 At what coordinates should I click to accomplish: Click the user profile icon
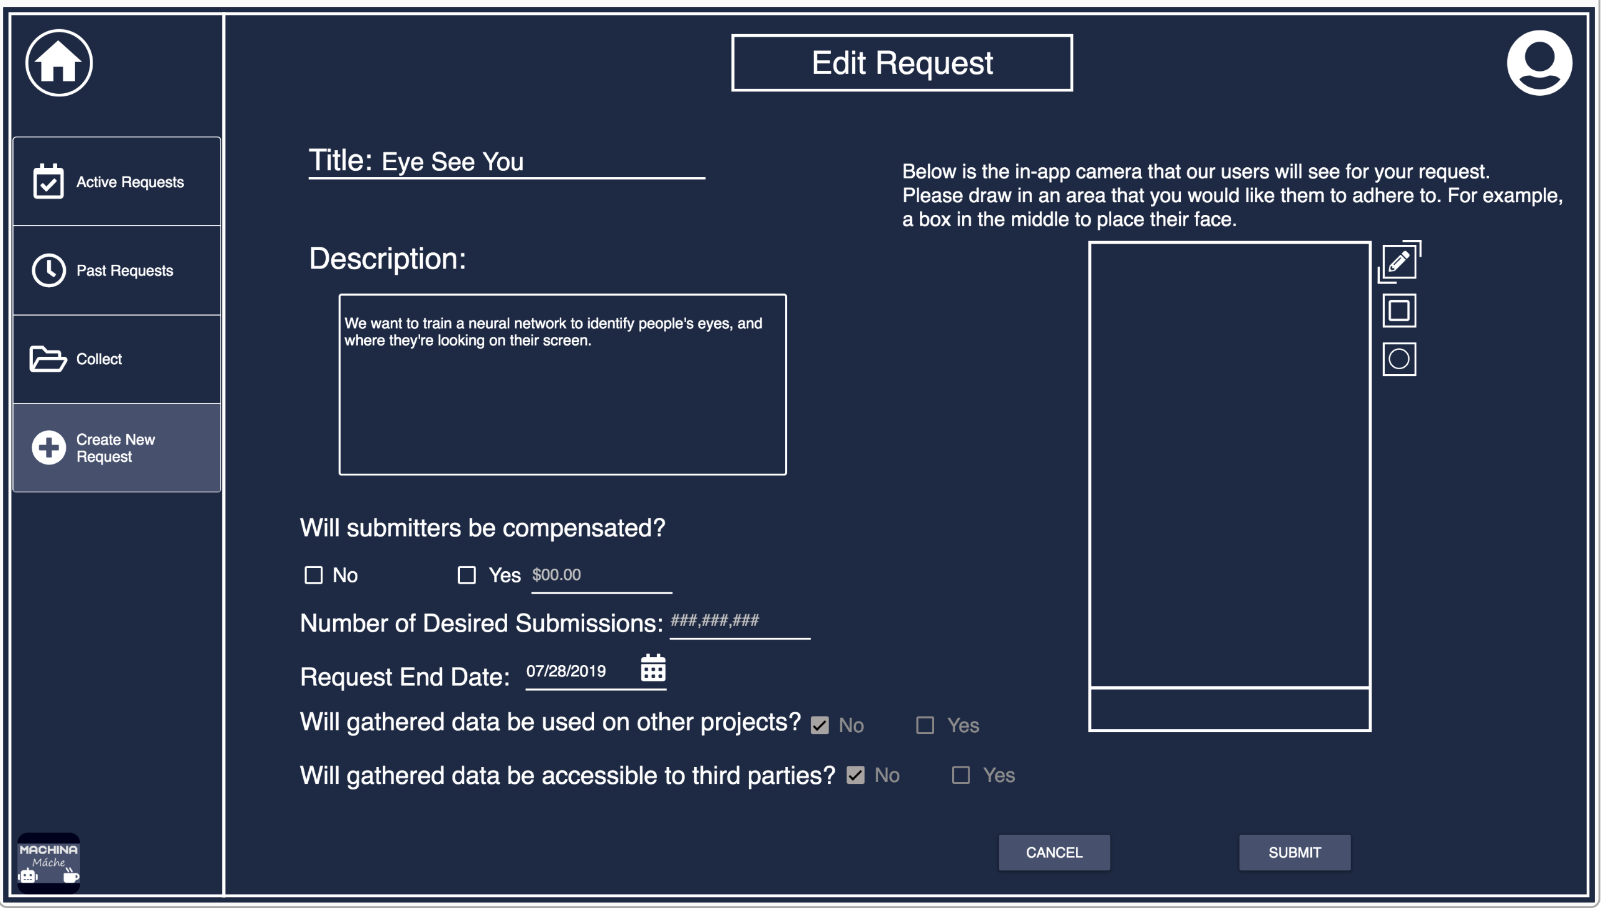[x=1538, y=60]
